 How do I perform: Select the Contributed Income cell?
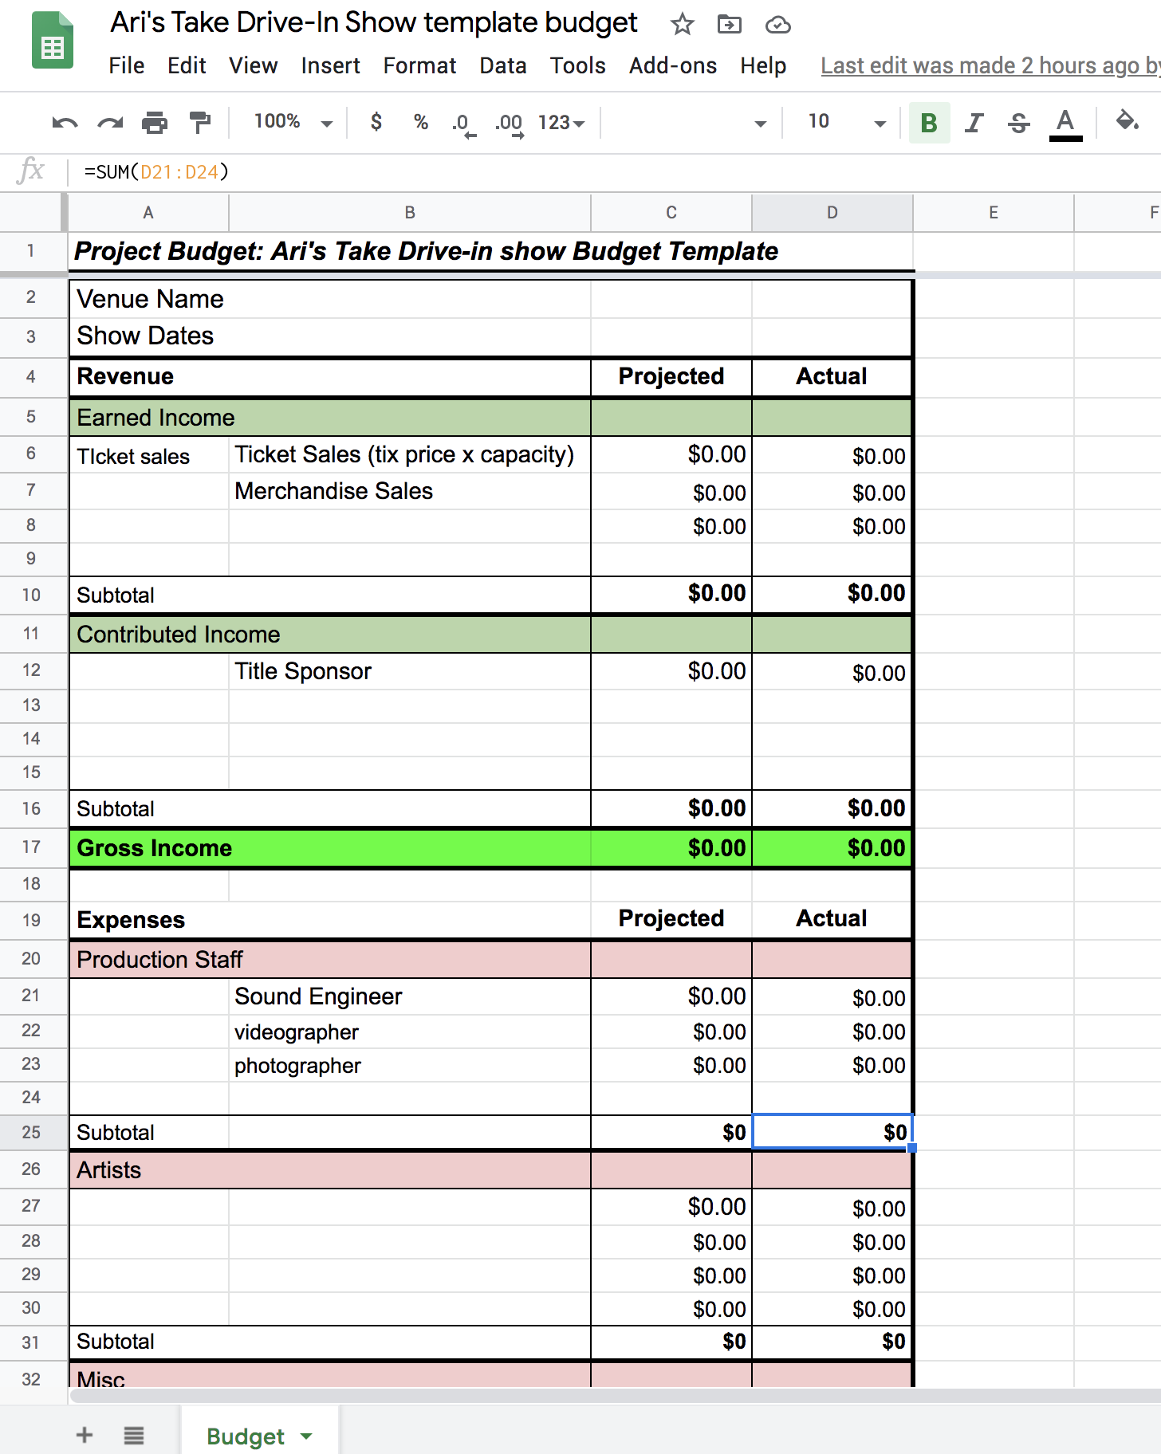pos(330,635)
